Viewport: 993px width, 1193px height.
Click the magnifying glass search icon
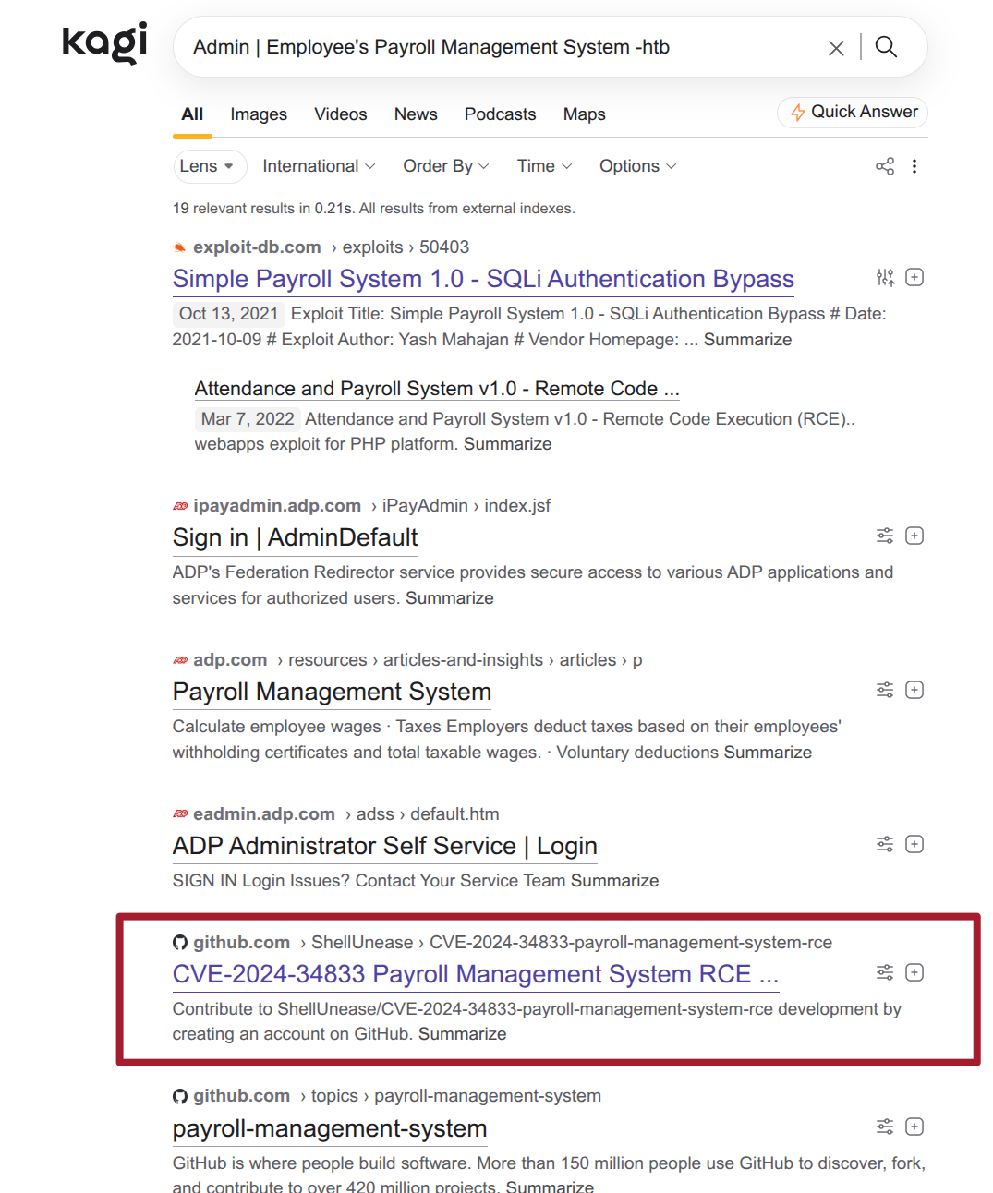tap(886, 46)
